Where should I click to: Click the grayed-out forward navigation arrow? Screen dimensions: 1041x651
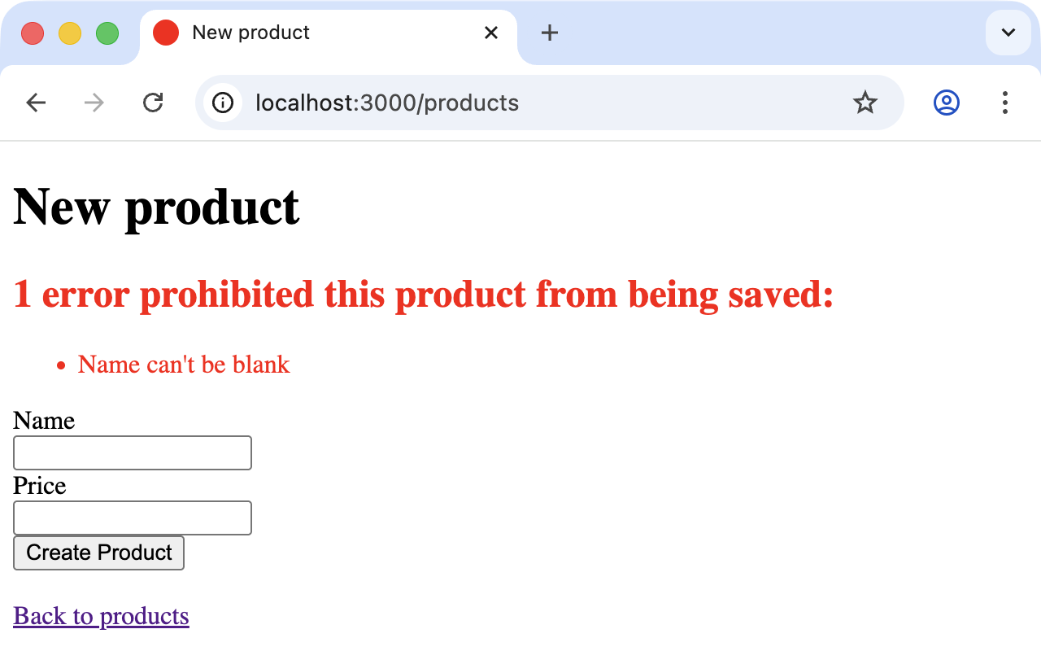(x=94, y=103)
